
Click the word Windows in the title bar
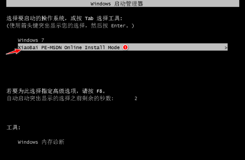click(101, 4)
